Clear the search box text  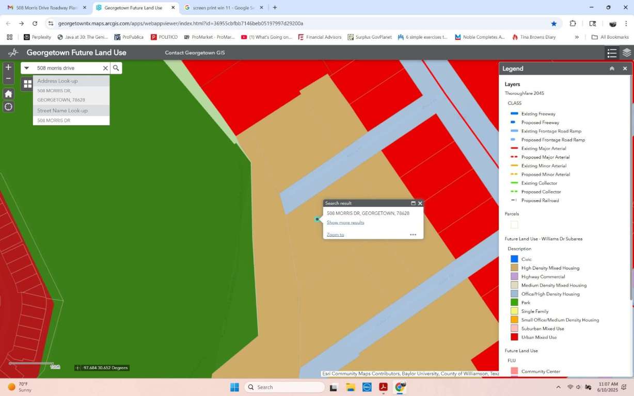coord(105,68)
